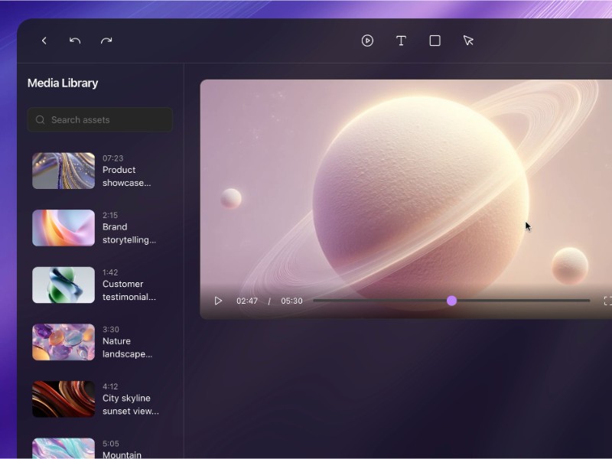Viewport: 612px width, 459px height.
Task: Select the Nature landscape thumbnail
Action: 63,341
